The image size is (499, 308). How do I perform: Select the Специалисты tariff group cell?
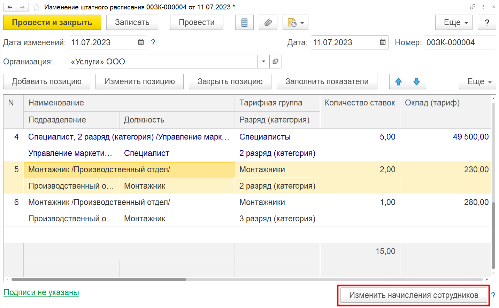[277, 137]
